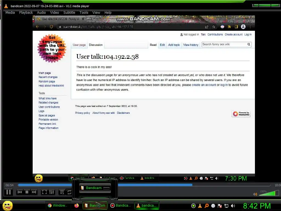
Task: Select the 'User page' wiki tab
Action: pyautogui.click(x=79, y=45)
